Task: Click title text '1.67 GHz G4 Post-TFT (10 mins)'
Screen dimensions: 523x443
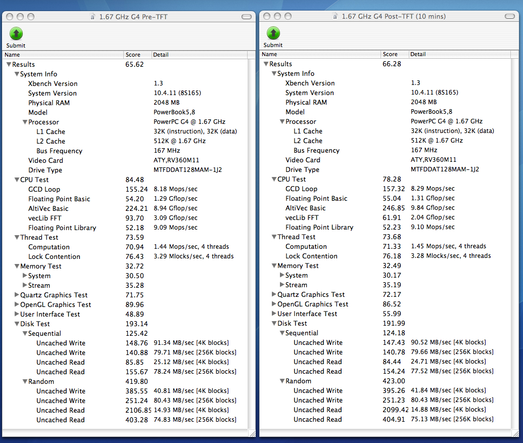Action: [x=394, y=16]
